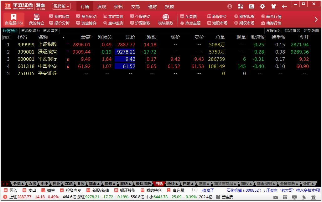Image resolution: width=322 pixels, height=202 pixels.
Task: Click the 同步 sync button
Action: (7, 37)
